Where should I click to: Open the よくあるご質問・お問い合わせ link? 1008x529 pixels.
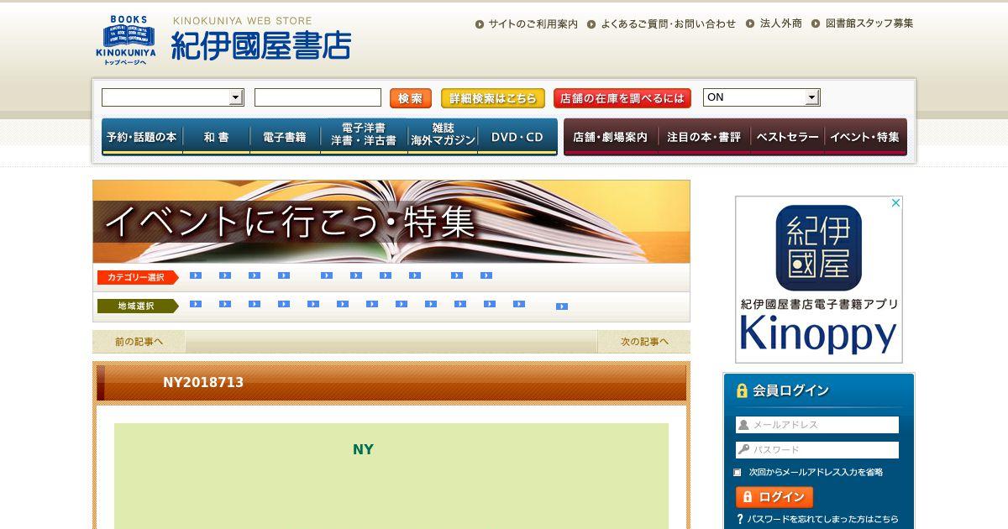pyautogui.click(x=661, y=24)
